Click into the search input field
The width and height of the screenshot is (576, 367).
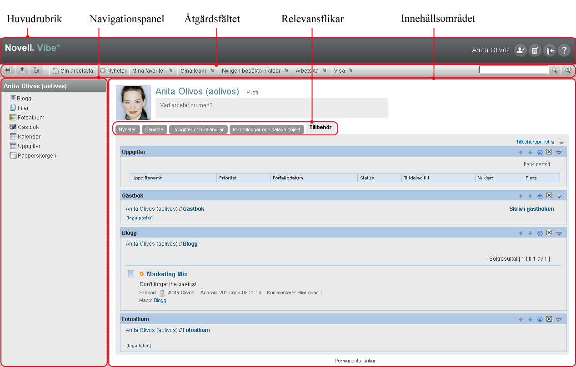click(514, 70)
